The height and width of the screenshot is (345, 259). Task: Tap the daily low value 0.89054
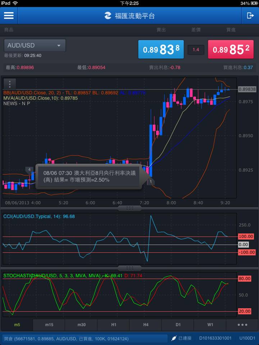tap(97, 67)
